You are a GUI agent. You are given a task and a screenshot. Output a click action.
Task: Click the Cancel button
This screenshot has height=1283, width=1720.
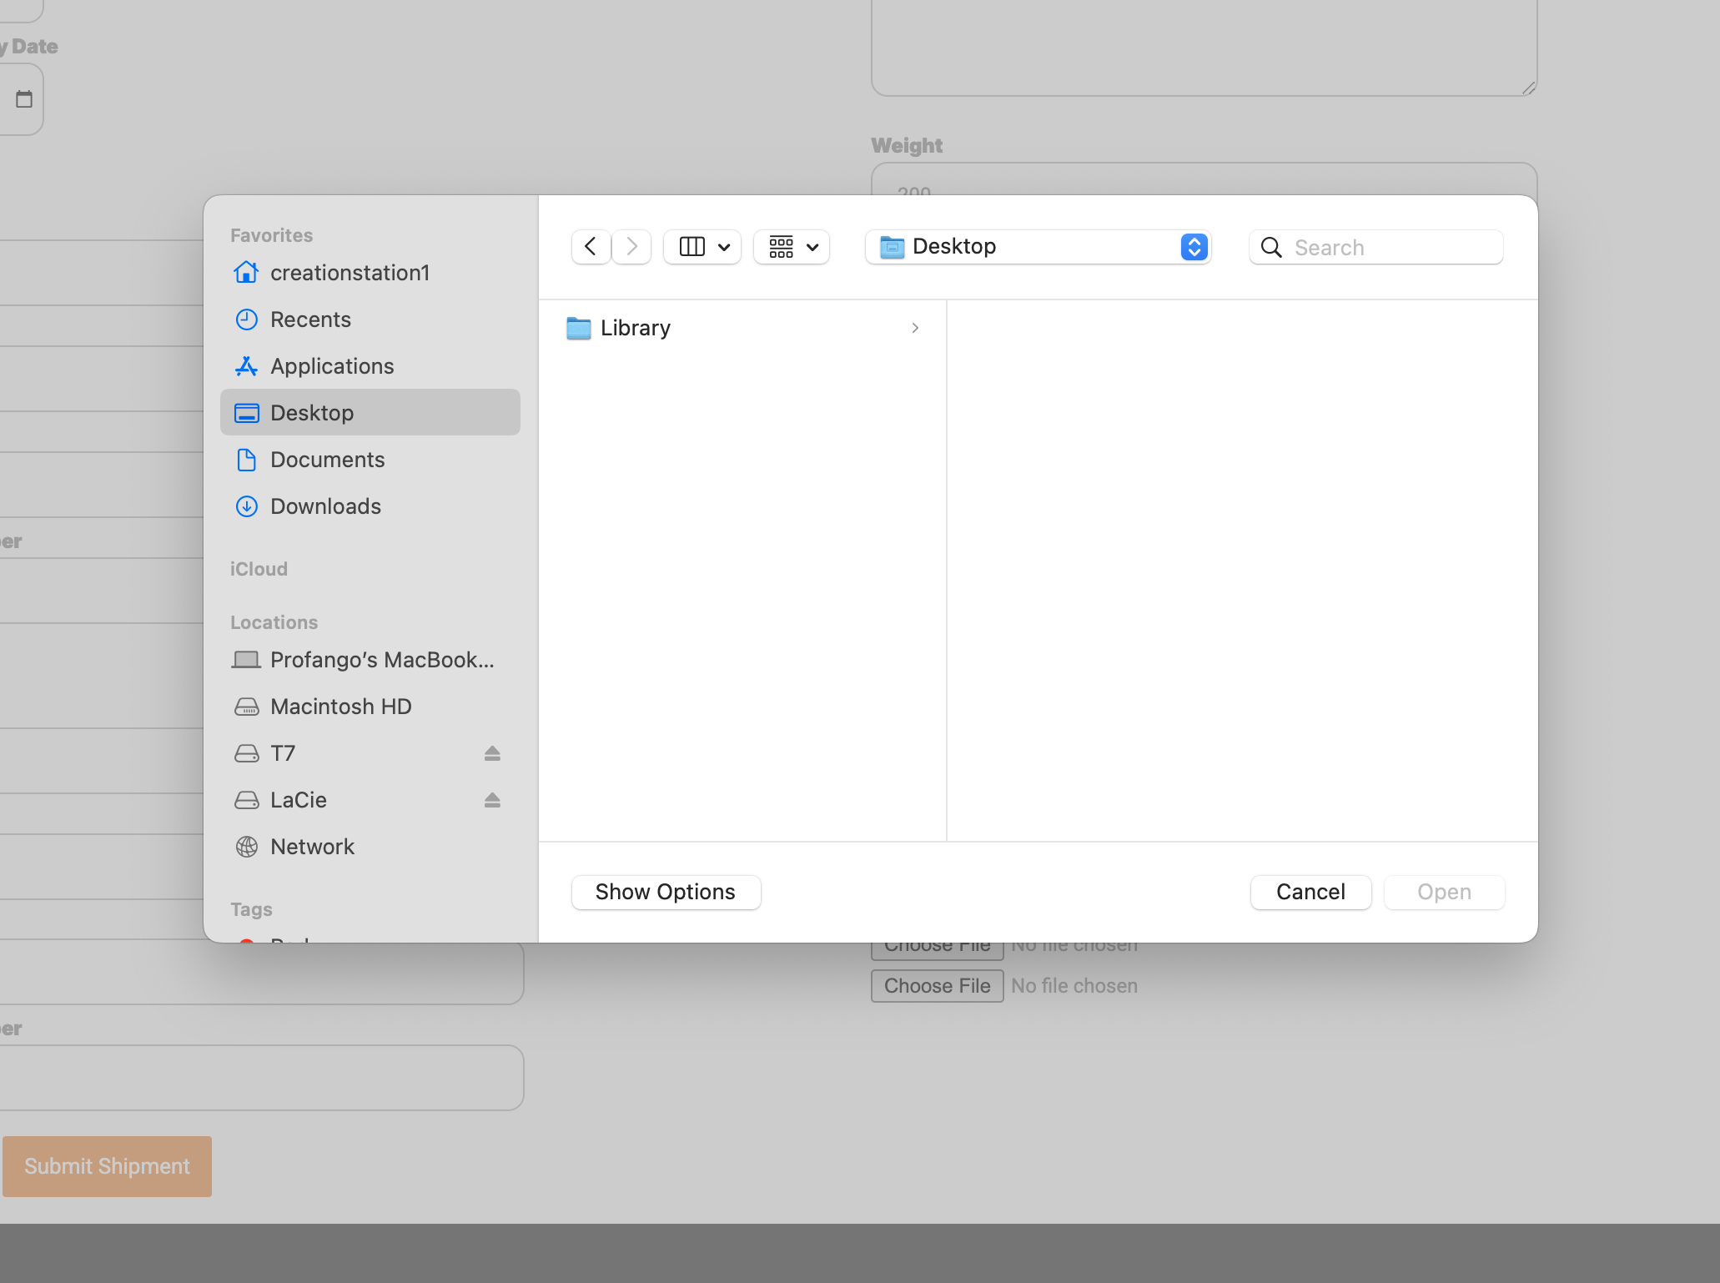tap(1310, 892)
